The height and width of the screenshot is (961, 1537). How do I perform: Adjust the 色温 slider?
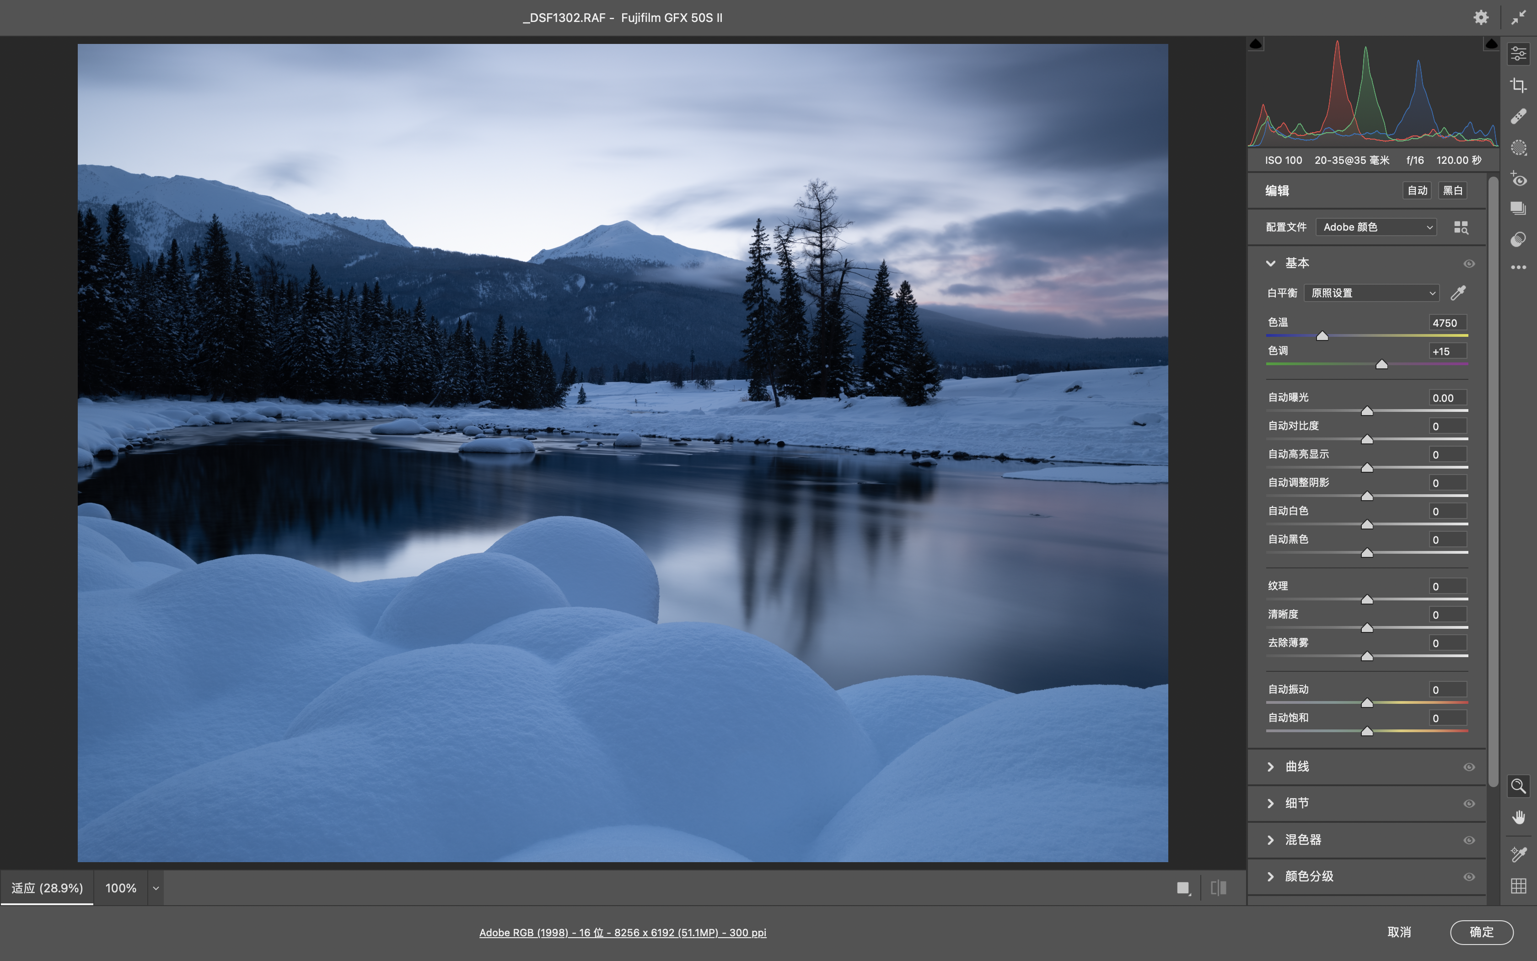1322,335
